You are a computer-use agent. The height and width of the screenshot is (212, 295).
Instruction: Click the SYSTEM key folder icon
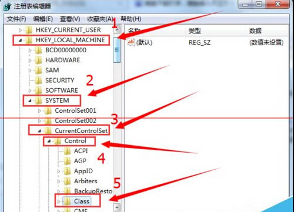38,100
